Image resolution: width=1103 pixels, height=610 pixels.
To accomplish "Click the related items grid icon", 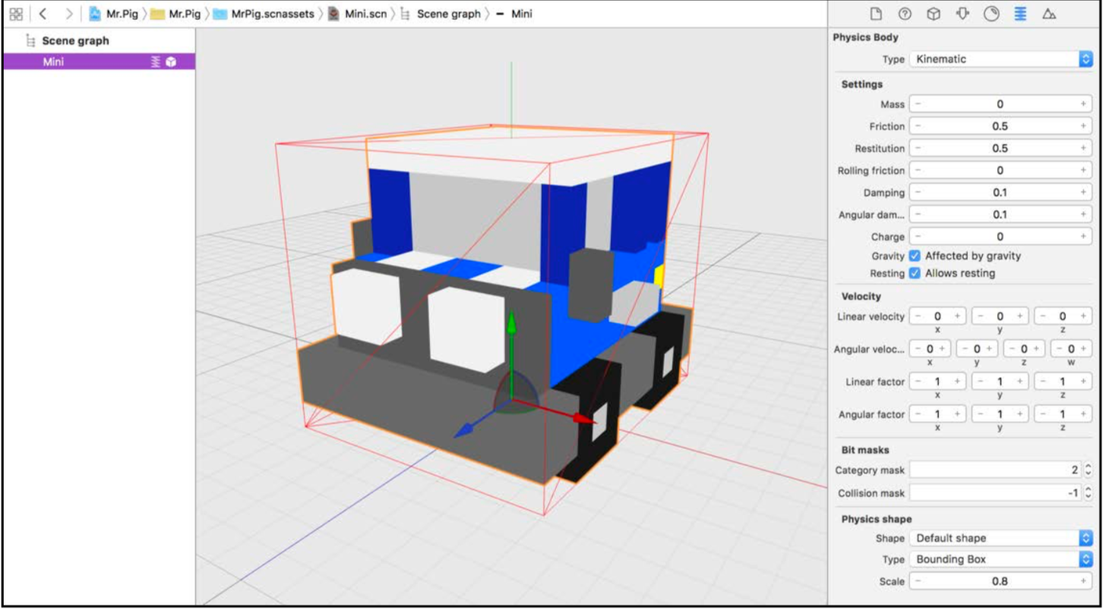I will 16,14.
